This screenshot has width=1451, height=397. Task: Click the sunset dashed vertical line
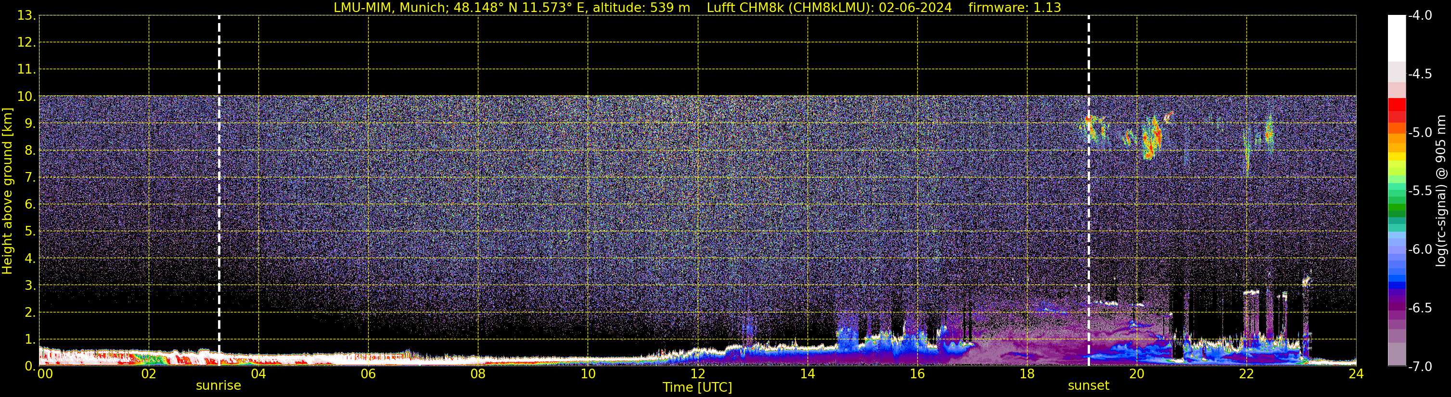(x=1089, y=191)
